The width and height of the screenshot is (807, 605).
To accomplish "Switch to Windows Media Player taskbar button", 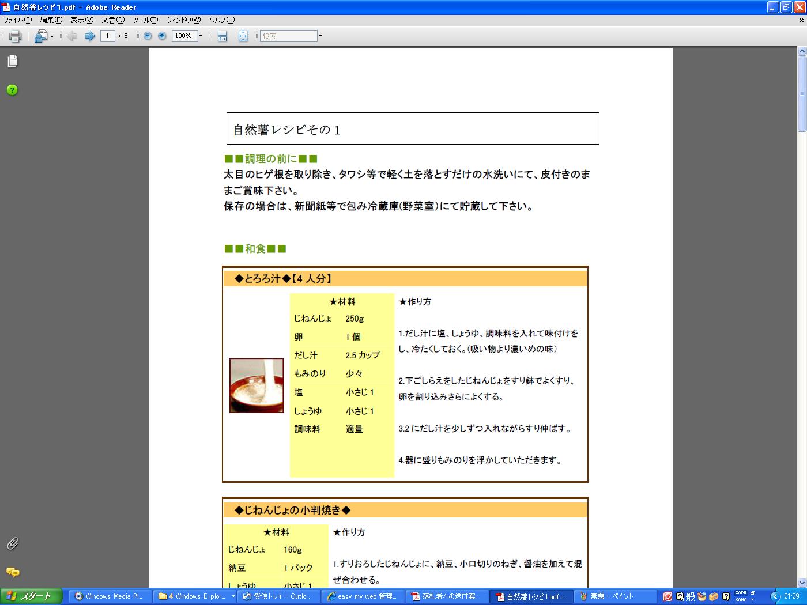I will click(110, 596).
